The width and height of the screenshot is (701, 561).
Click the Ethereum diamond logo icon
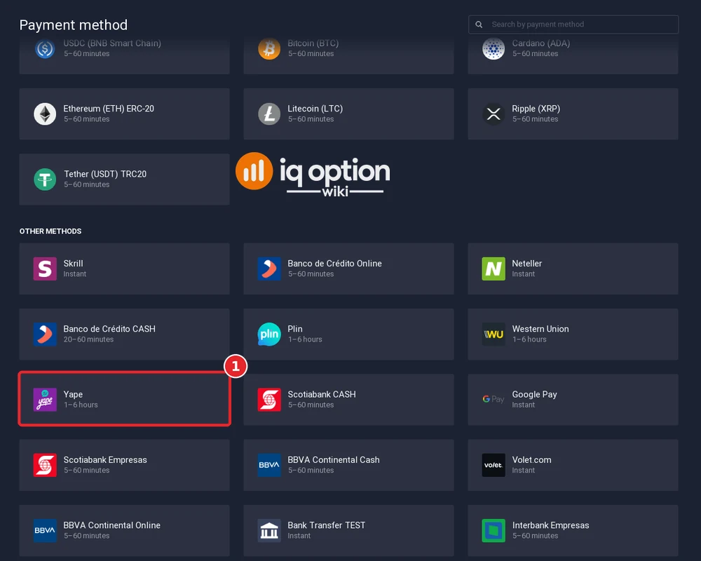point(45,114)
